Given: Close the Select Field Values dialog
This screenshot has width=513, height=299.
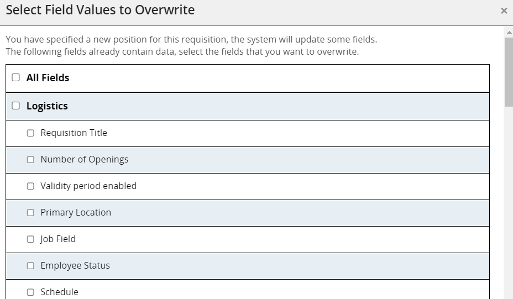Looking at the screenshot, I should coord(504,11).
